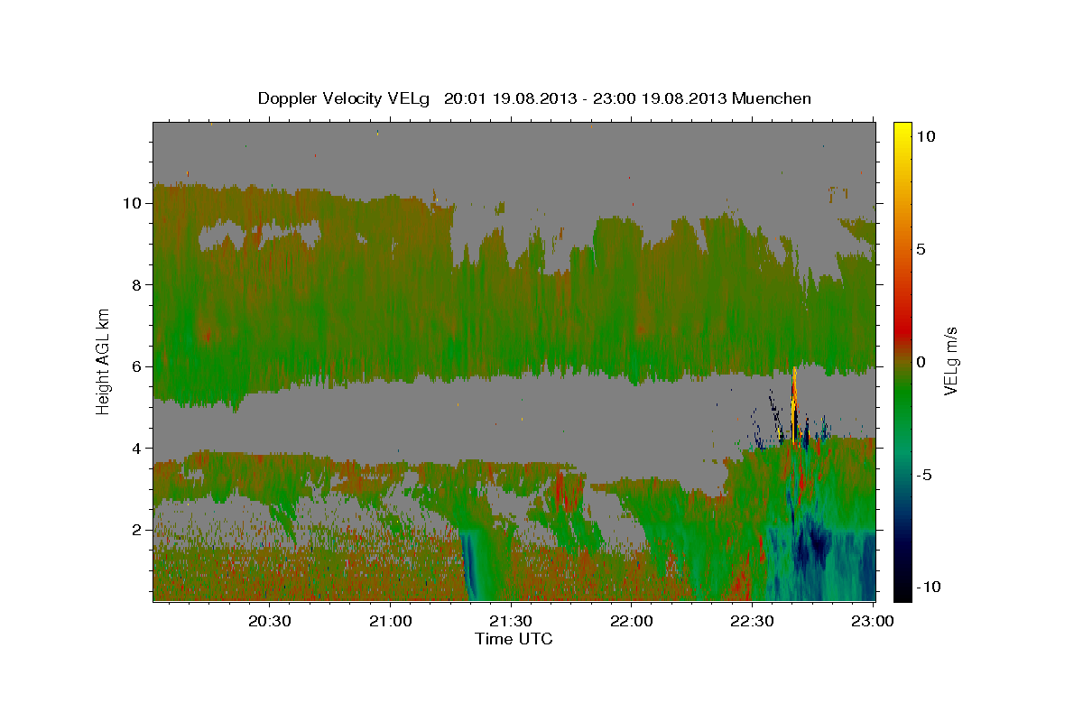Click the 23:00 time tick label
This screenshot has width=1083, height=722.
click(873, 621)
